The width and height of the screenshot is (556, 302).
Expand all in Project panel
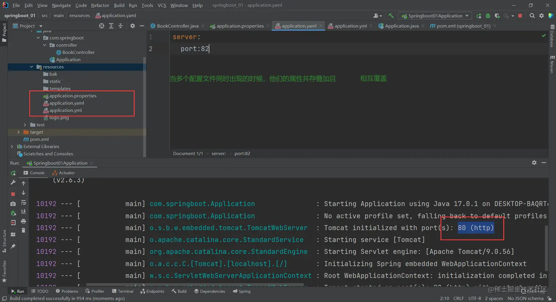111,26
